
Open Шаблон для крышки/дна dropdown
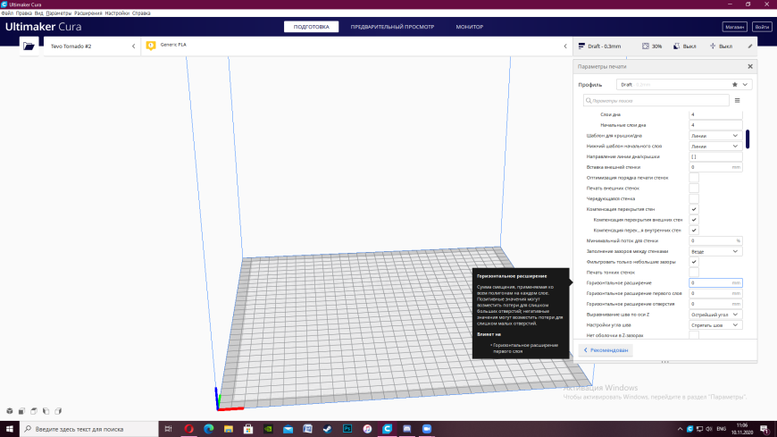(x=715, y=136)
